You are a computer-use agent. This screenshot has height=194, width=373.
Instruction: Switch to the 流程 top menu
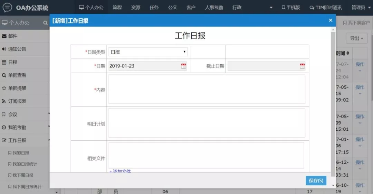pos(117,7)
